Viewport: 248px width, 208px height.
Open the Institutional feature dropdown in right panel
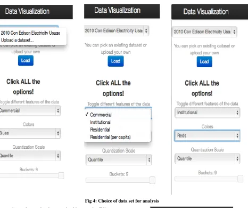click(x=207, y=113)
